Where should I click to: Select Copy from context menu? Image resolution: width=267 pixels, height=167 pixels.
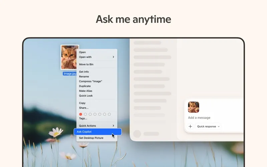97,103
